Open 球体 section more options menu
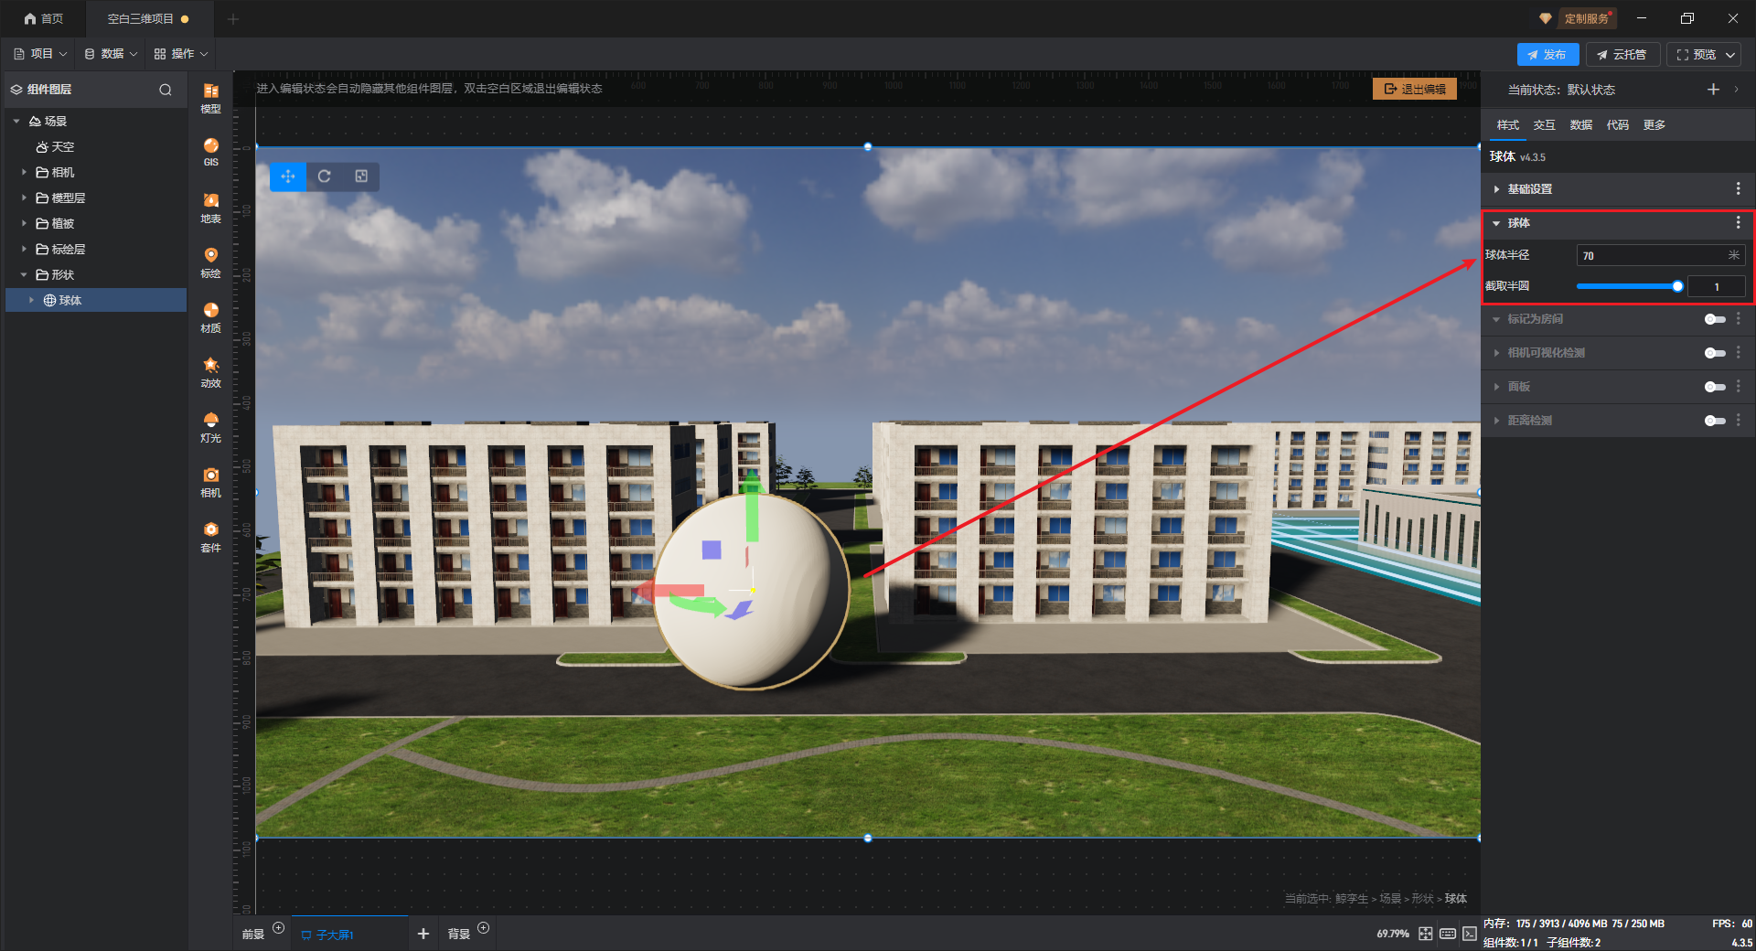This screenshot has width=1756, height=951. pyautogui.click(x=1738, y=223)
